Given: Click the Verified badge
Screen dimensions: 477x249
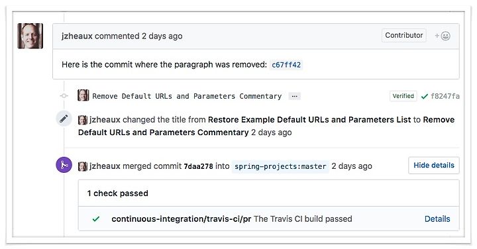Looking at the screenshot, I should pos(403,96).
